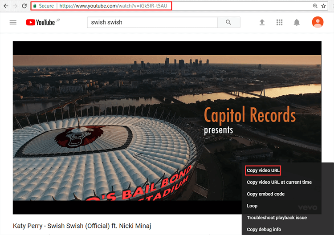334x235 pixels.
Task: Select Troubleshoot playback issue
Action: click(x=277, y=218)
